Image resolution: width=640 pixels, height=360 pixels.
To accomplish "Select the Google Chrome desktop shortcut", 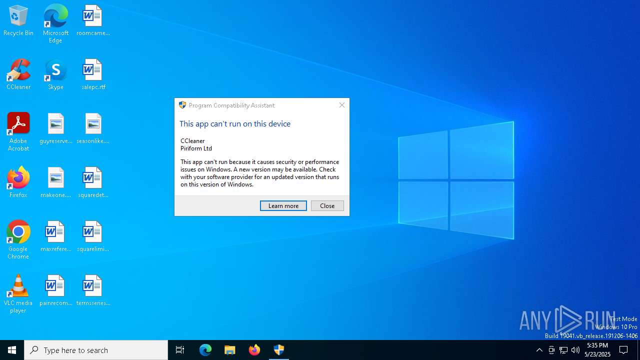I will point(18,240).
